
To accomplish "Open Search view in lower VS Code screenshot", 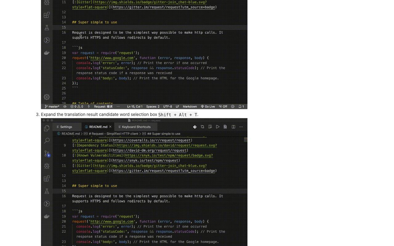I will click(47, 141).
